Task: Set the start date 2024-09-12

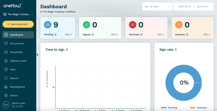Action: point(184,6)
